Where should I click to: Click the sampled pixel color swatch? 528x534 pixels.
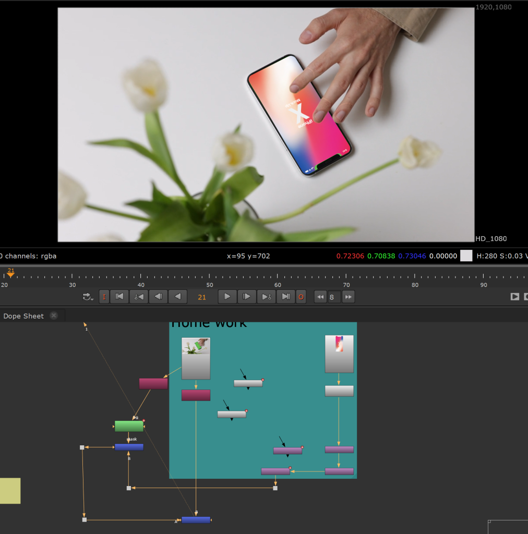(x=466, y=256)
